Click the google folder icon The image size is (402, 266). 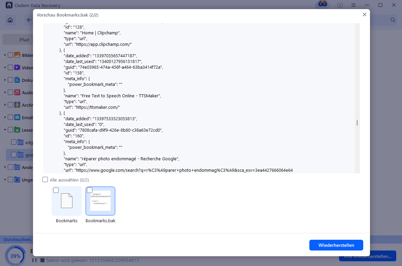pyautogui.click(x=21, y=155)
